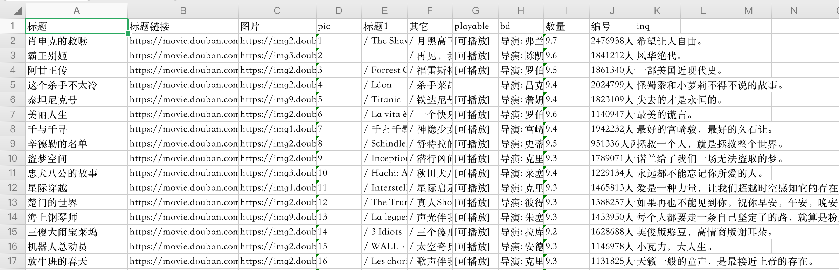Screen dimensions: 839x270
Task: Click cell 最美的谎言。
Action: point(665,115)
